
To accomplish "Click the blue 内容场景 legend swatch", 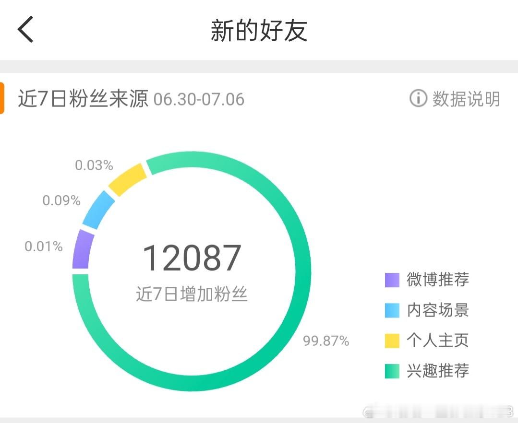I will 392,310.
